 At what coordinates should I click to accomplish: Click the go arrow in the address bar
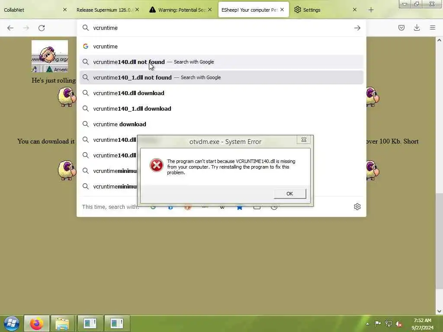357,28
